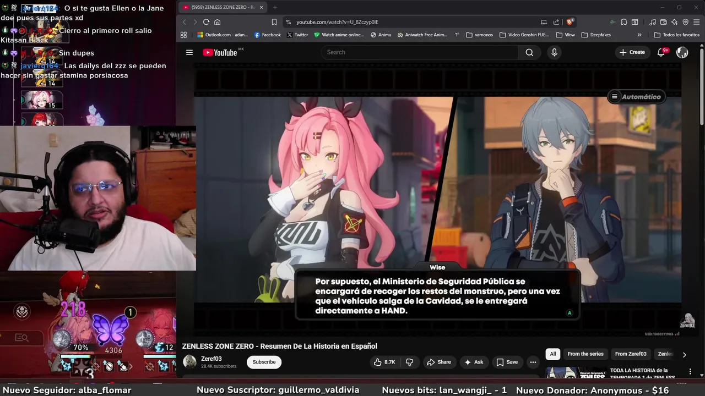Dislike the video with thumbs down

tap(409, 362)
